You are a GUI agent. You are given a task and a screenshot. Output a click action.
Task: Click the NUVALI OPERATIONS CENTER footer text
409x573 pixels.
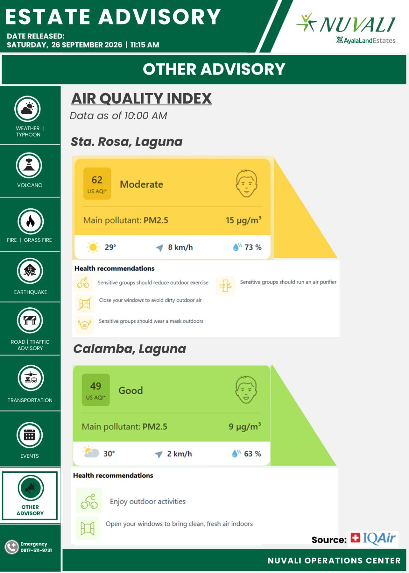pos(334,561)
